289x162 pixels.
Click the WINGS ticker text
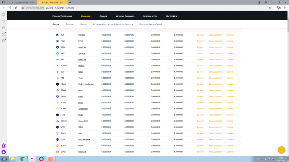64,66
